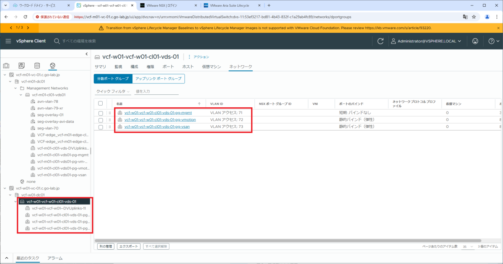
Task: Click the port group icon of pg-mgmt row
Action: click(x=120, y=113)
